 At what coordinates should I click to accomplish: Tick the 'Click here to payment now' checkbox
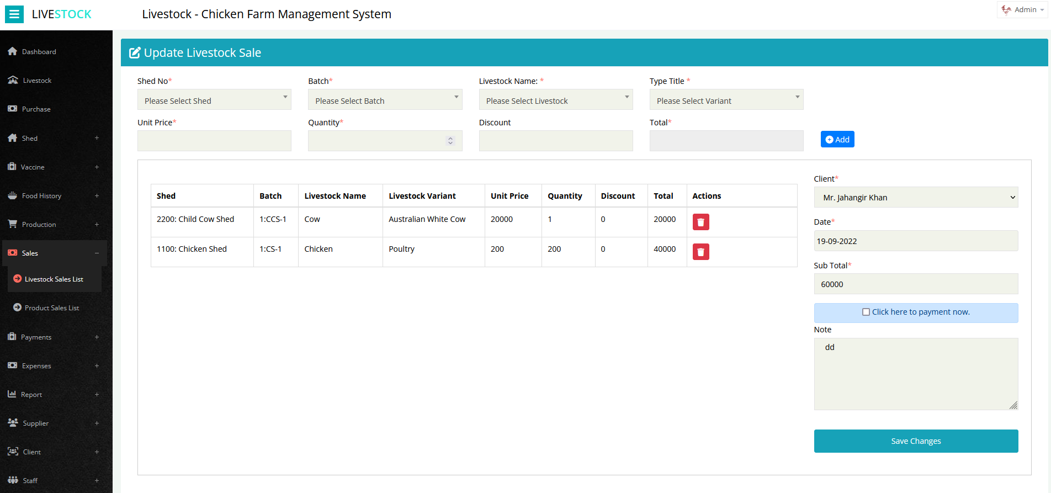pos(866,312)
